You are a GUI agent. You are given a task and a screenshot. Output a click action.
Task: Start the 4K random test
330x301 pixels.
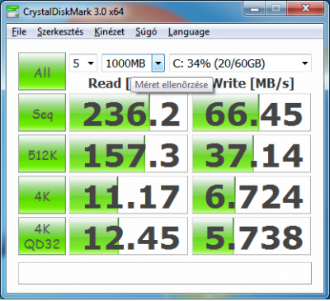[42, 195]
